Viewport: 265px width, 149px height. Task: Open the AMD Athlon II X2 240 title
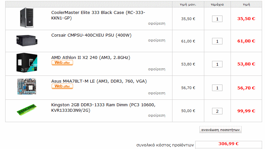tap(91, 57)
